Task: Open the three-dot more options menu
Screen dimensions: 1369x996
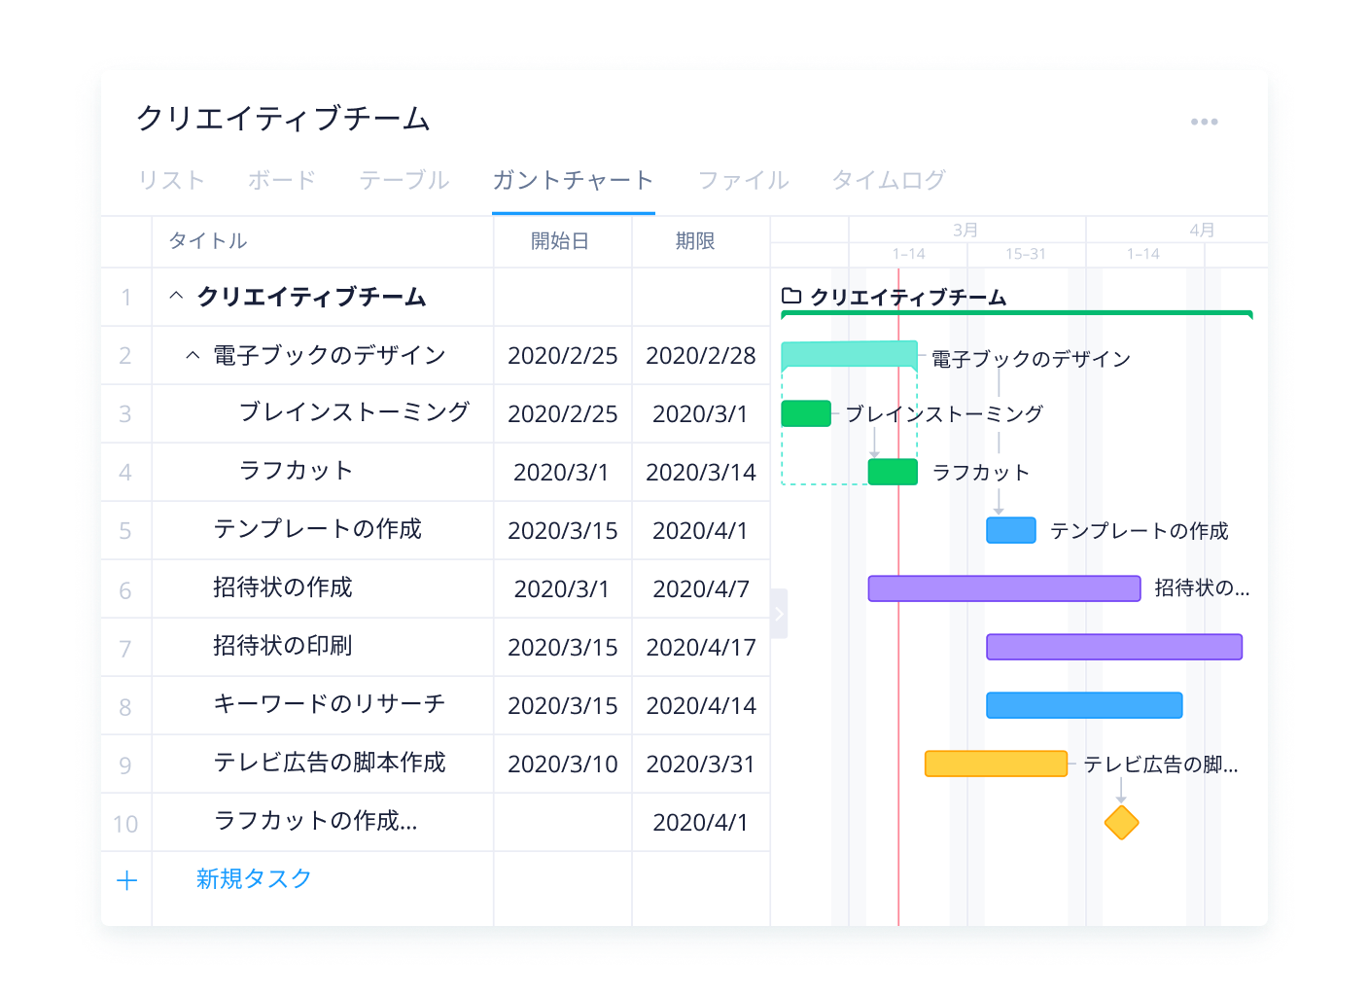Action: click(1204, 122)
